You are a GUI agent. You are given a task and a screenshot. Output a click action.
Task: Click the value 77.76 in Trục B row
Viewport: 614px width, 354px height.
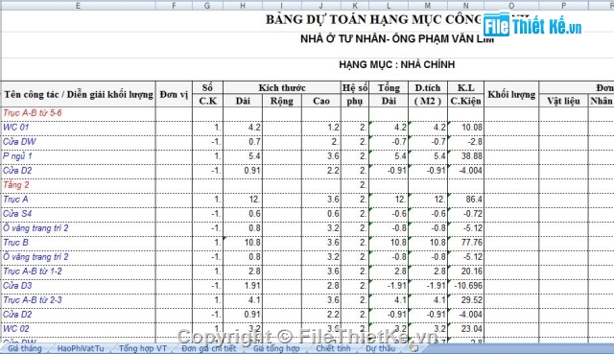click(x=472, y=243)
